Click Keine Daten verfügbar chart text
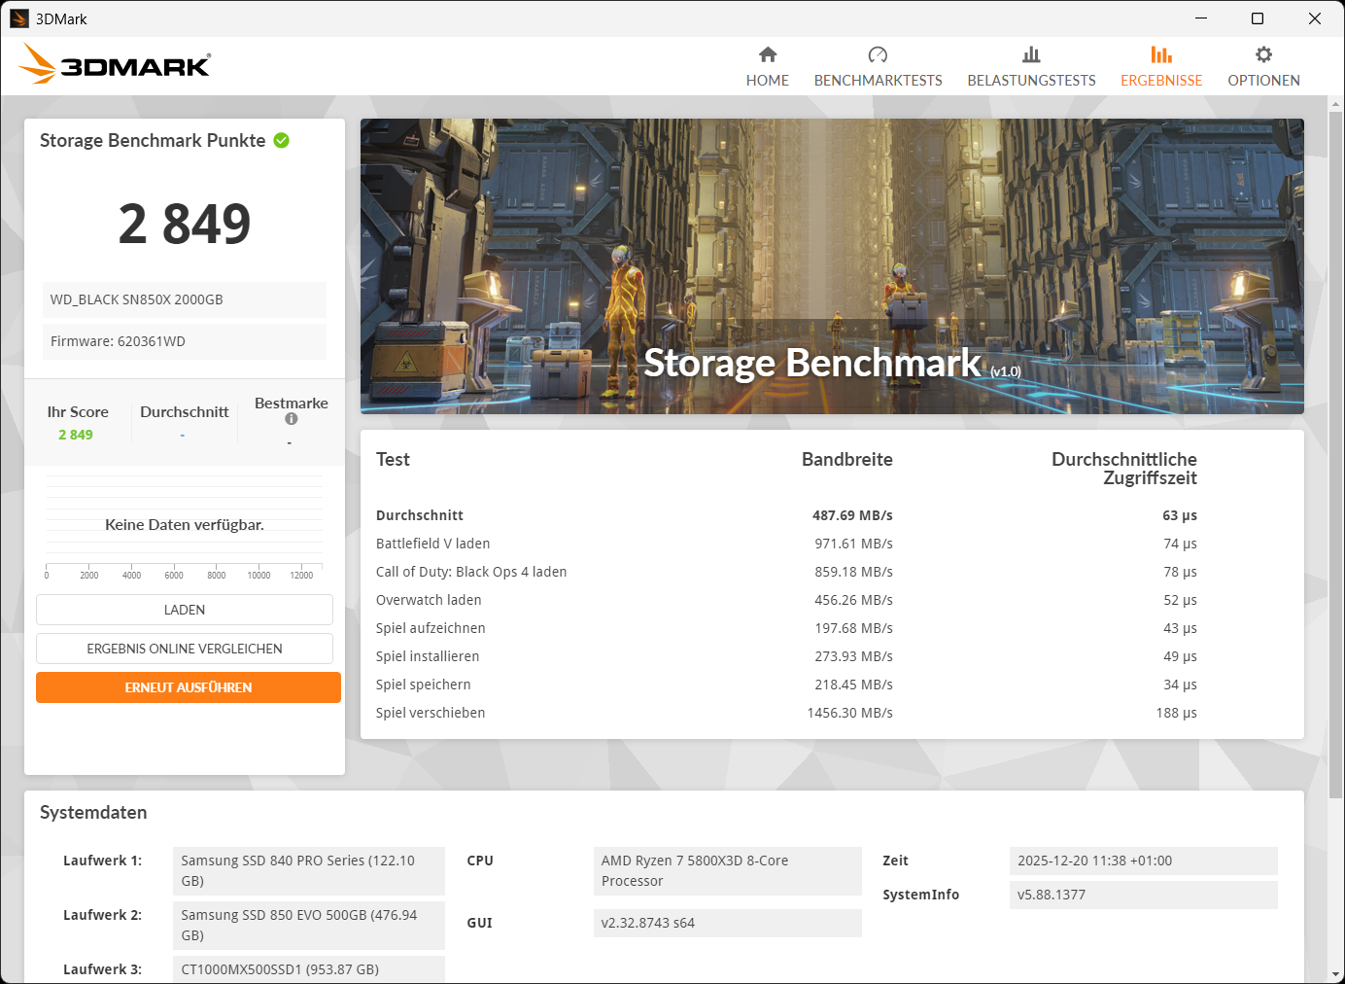The image size is (1345, 984). tap(185, 525)
